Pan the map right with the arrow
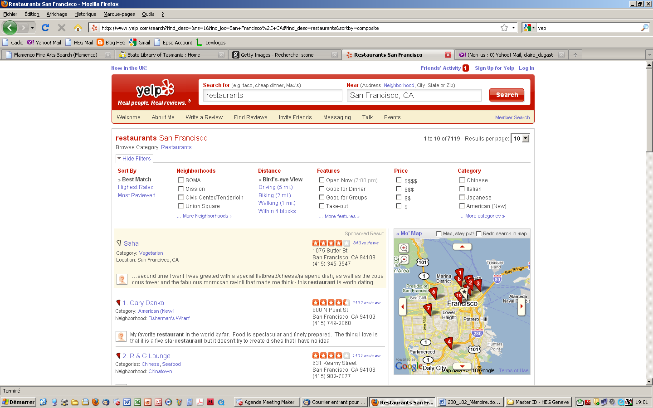 (521, 306)
